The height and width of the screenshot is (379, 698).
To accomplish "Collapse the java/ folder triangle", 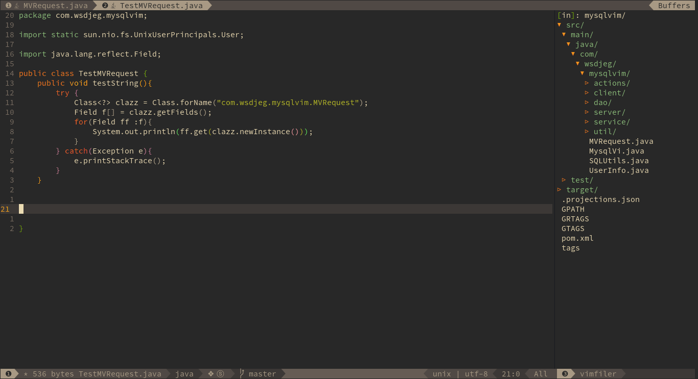I will [x=569, y=44].
